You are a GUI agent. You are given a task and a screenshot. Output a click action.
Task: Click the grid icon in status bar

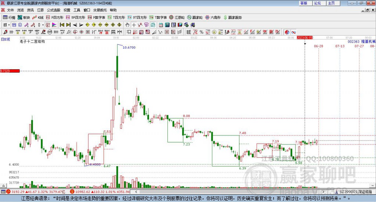(3, 192)
